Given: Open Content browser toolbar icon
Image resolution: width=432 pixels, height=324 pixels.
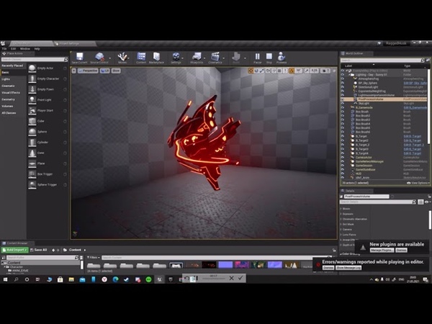Looking at the screenshot, I should (x=141, y=57).
